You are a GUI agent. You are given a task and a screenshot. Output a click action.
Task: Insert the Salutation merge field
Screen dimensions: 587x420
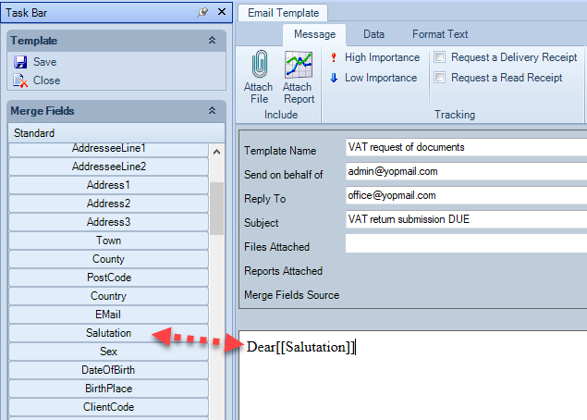pos(108,333)
